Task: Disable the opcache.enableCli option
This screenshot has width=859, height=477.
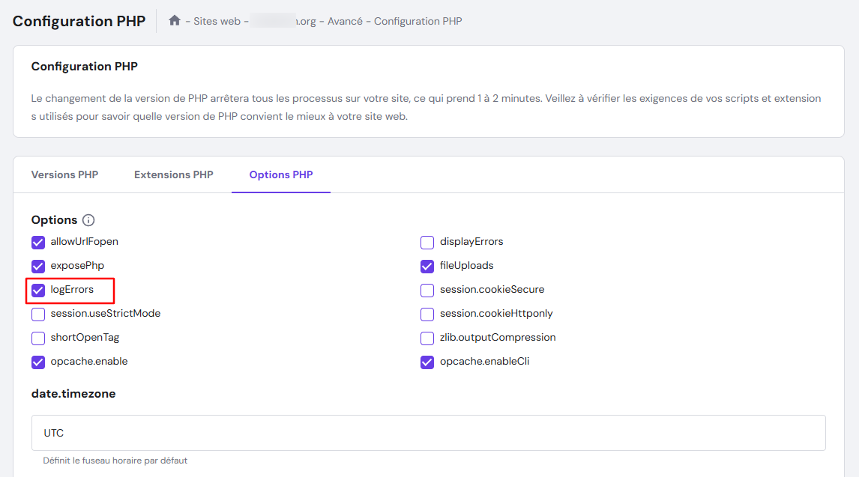Action: pos(427,362)
